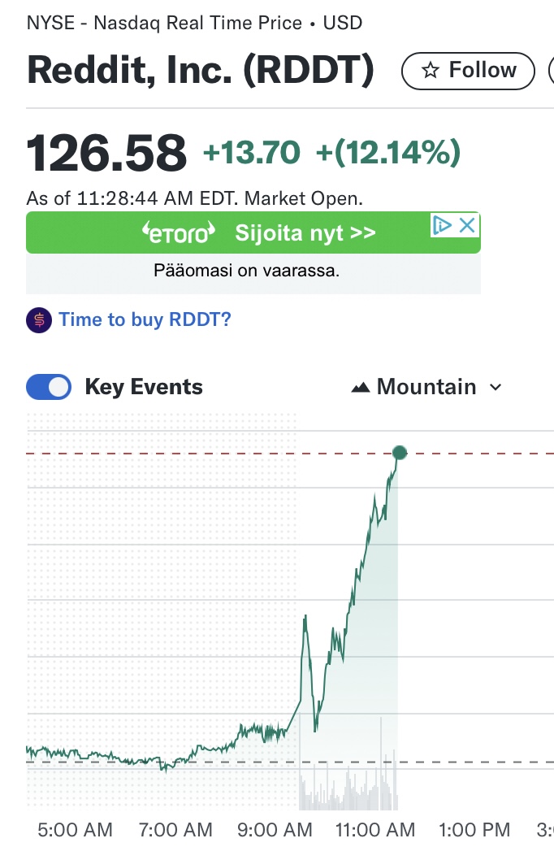Click the 11:00 AM time axis label
This screenshot has width=554, height=847.
click(x=375, y=829)
